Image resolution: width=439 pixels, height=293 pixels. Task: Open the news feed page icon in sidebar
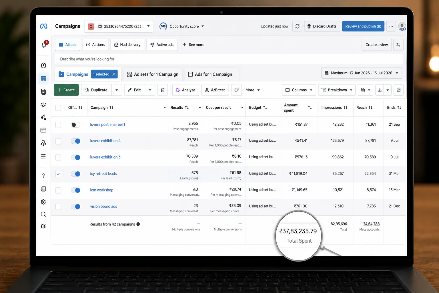43,189
